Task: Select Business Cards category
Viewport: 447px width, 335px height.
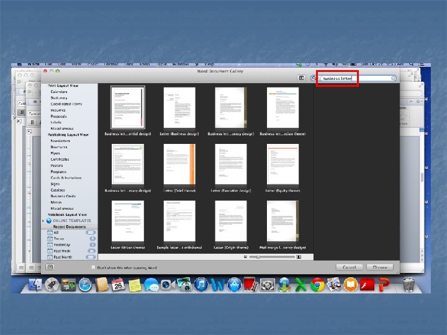Action: click(63, 196)
